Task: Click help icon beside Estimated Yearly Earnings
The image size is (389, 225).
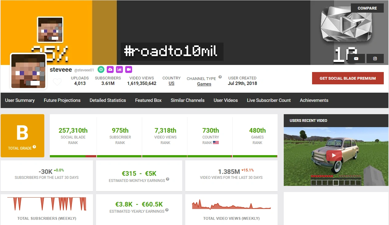Action: coord(167,210)
